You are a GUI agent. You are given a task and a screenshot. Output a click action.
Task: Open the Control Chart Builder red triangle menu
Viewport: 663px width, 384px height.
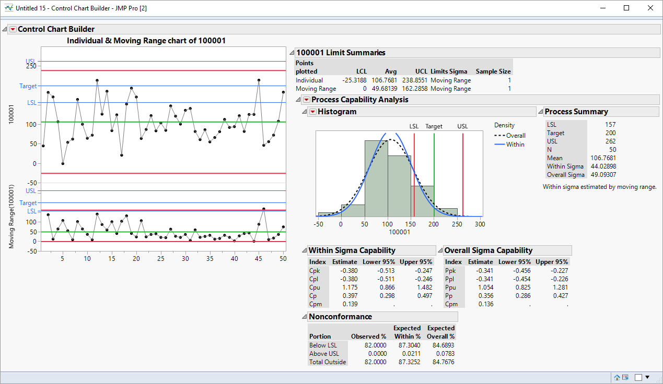click(13, 29)
